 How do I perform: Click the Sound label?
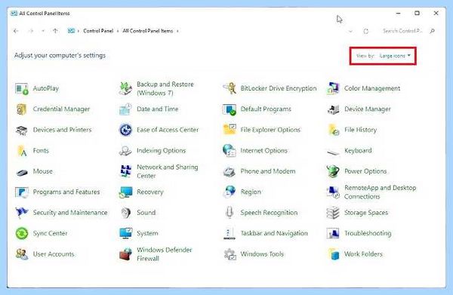[146, 213]
